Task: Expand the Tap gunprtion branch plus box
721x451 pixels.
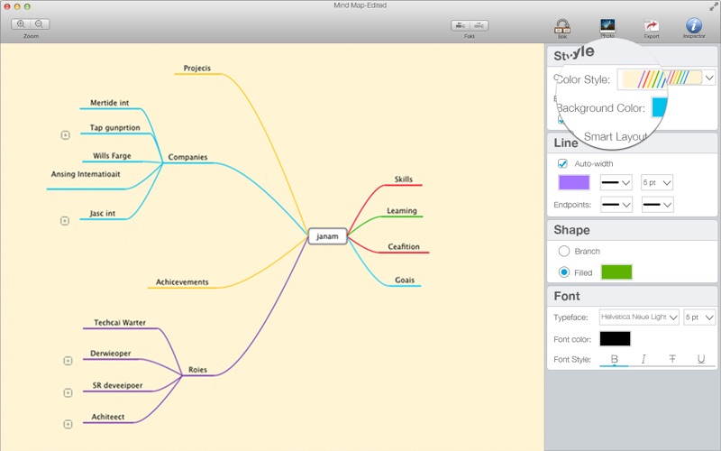Action: point(65,135)
